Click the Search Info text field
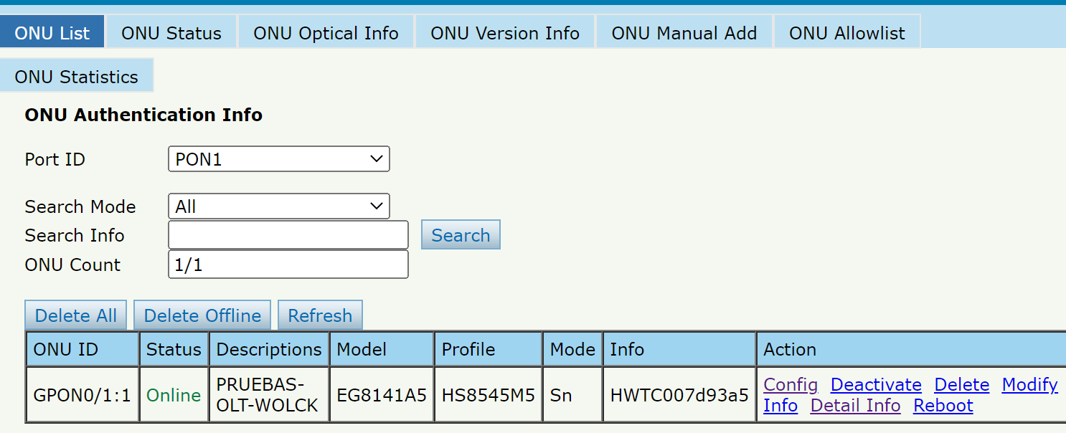Viewport: 1066px width, 433px height. [x=288, y=235]
